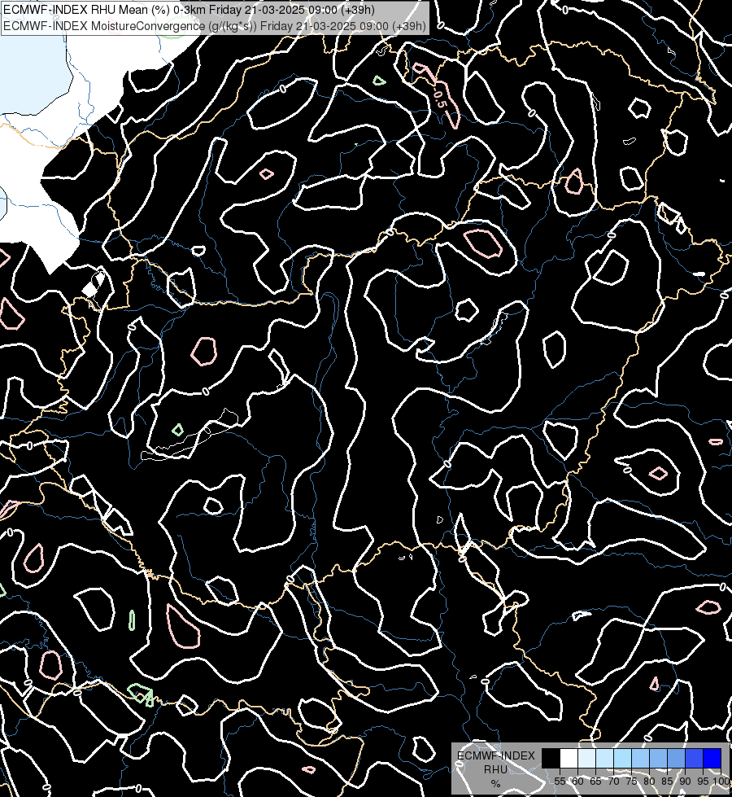Click the -0.5 contour label
This screenshot has width=732, height=797.
click(x=439, y=98)
